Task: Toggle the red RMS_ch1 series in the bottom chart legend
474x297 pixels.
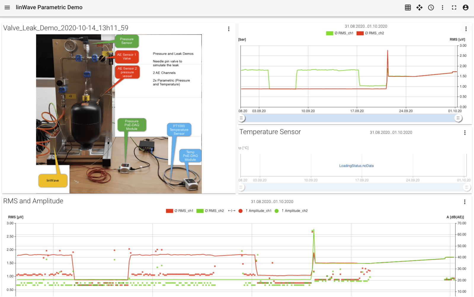Action: [x=180, y=211]
